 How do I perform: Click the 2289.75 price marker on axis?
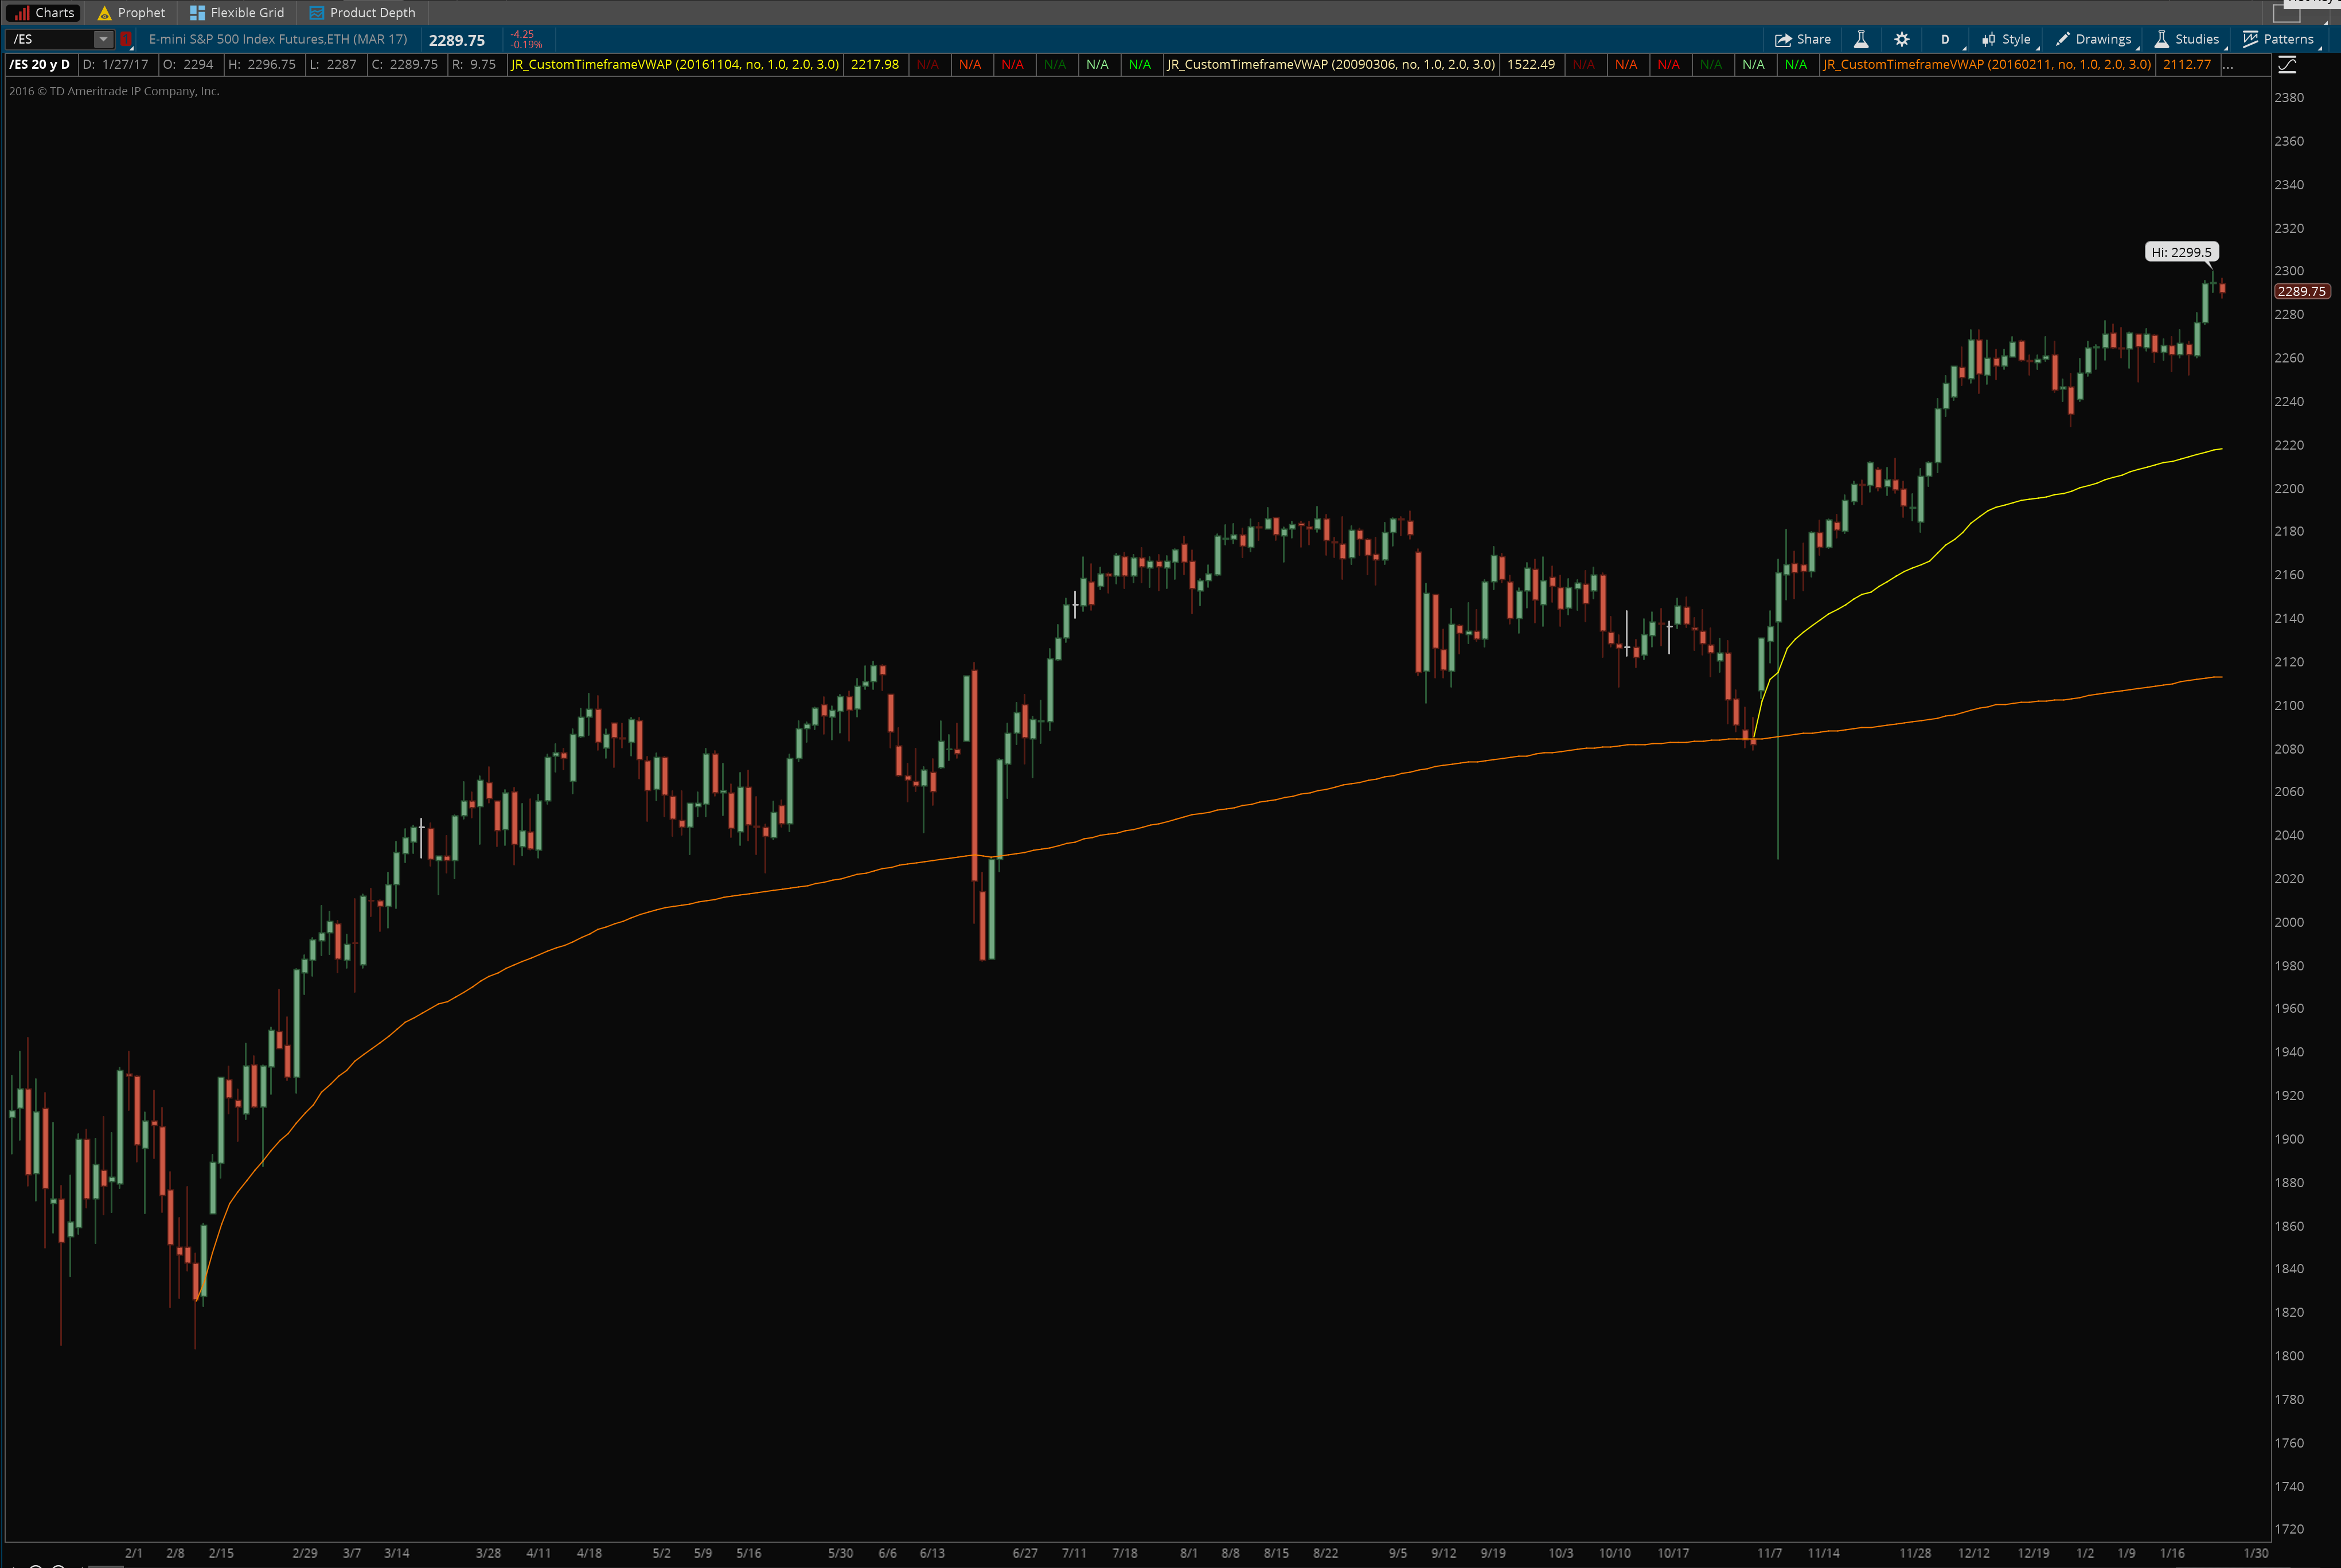(x=2301, y=291)
